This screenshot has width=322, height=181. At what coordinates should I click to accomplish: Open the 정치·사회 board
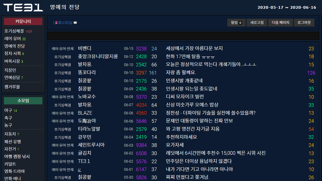click(x=12, y=53)
